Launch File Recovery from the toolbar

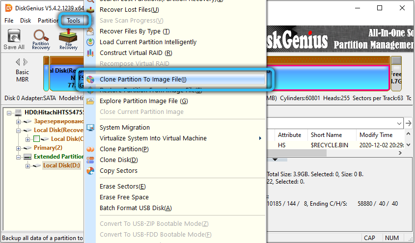coord(68,39)
